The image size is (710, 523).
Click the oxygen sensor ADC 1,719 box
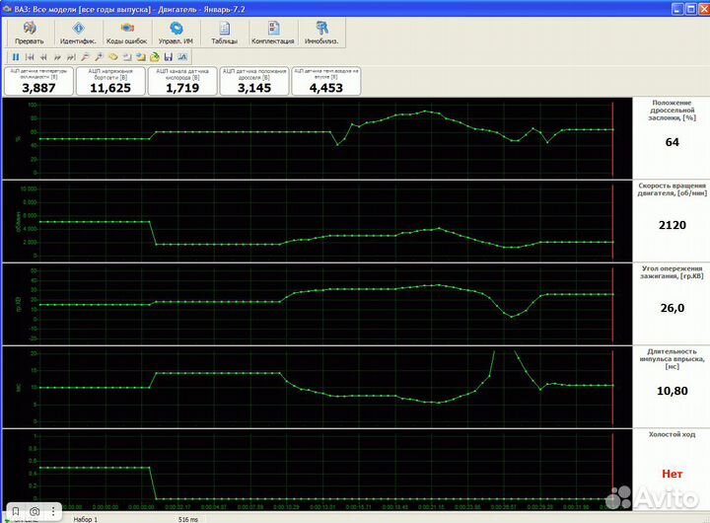click(x=182, y=82)
